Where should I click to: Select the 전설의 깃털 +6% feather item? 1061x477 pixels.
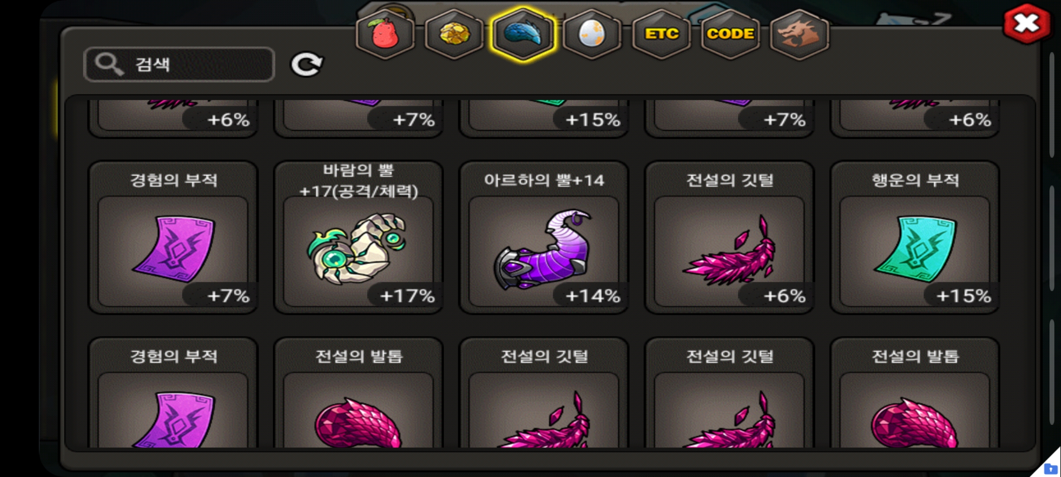[x=729, y=238]
